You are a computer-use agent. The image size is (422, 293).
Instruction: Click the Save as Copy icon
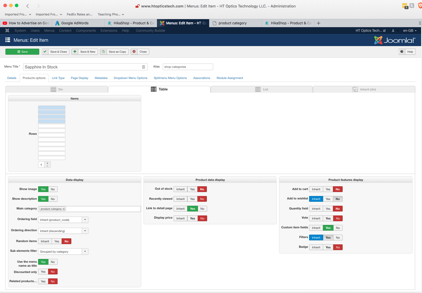[103, 52]
